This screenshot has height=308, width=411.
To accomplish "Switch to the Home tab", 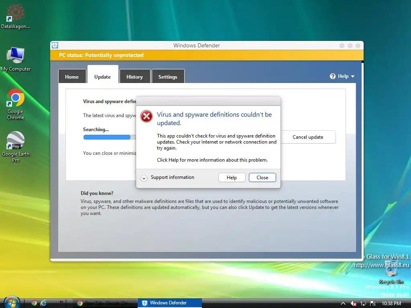I will [72, 77].
